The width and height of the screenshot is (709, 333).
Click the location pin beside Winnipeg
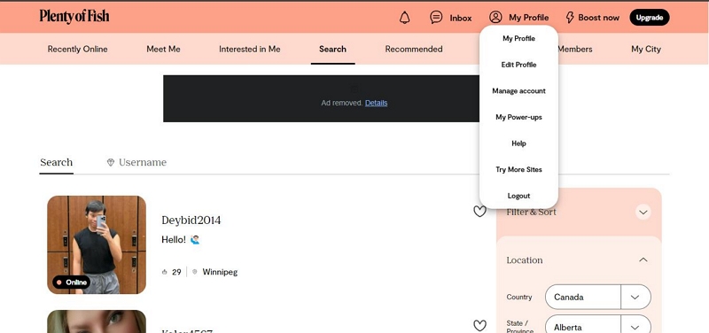[195, 272]
